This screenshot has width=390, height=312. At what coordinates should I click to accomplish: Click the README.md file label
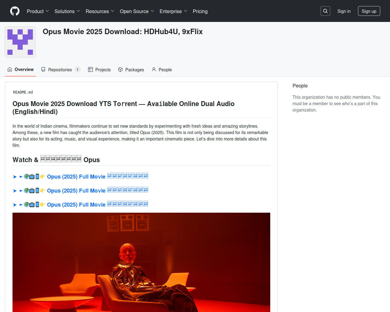23,92
